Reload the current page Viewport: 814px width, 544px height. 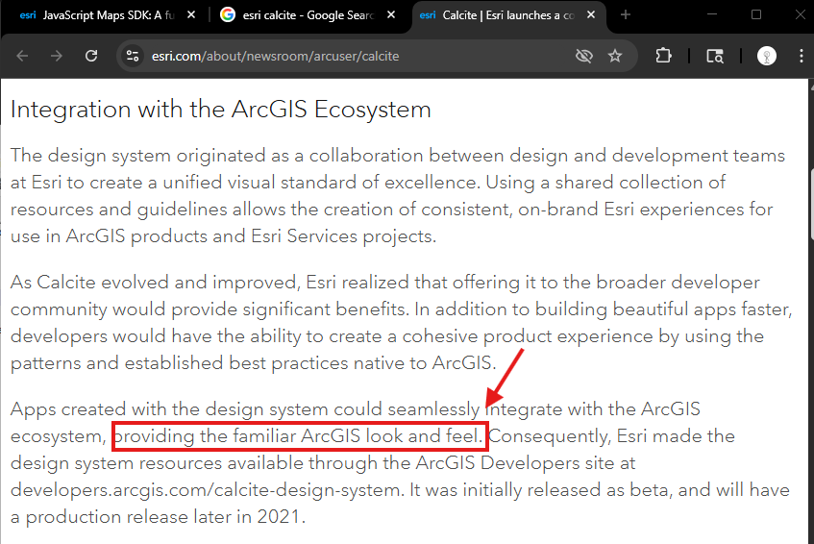91,56
